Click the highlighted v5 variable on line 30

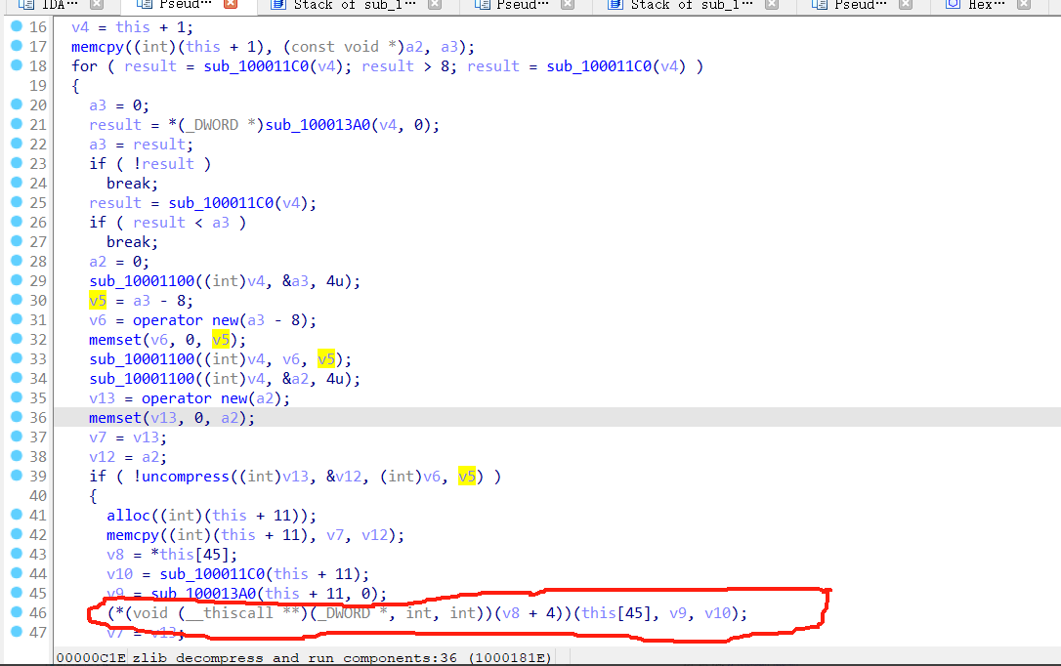pos(98,300)
